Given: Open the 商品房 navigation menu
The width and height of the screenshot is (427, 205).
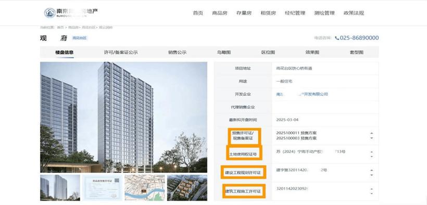Looking at the screenshot, I should [x=220, y=13].
